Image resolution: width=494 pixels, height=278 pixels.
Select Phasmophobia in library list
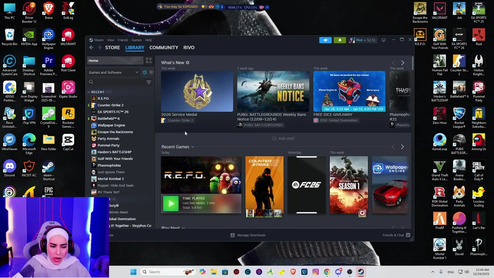point(109,165)
